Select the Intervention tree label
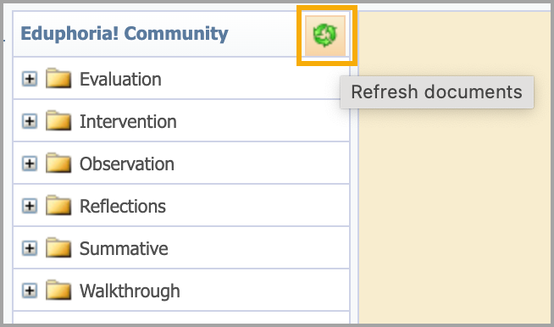The image size is (554, 327). click(x=128, y=122)
